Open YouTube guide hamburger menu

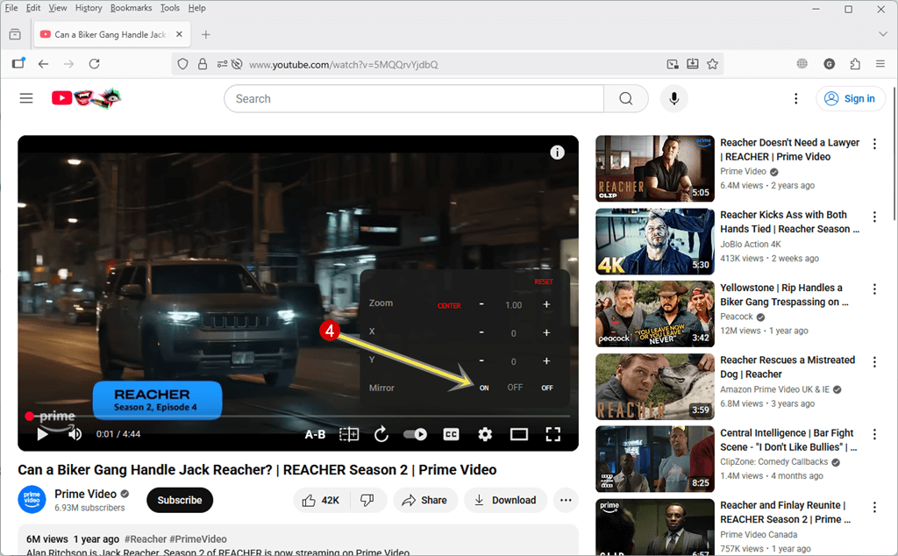pyautogui.click(x=26, y=98)
